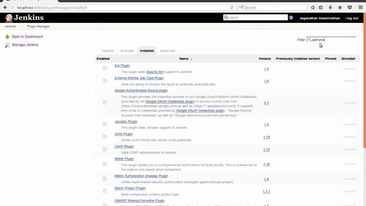366x206 pixels.
Task: Switch to the Available tab
Action: coord(127,51)
